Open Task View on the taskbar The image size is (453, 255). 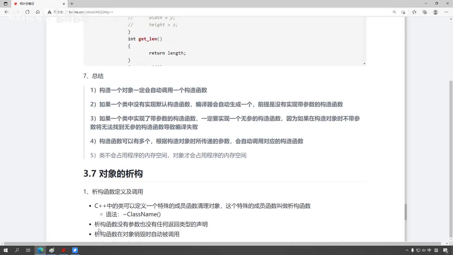pyautogui.click(x=28, y=250)
